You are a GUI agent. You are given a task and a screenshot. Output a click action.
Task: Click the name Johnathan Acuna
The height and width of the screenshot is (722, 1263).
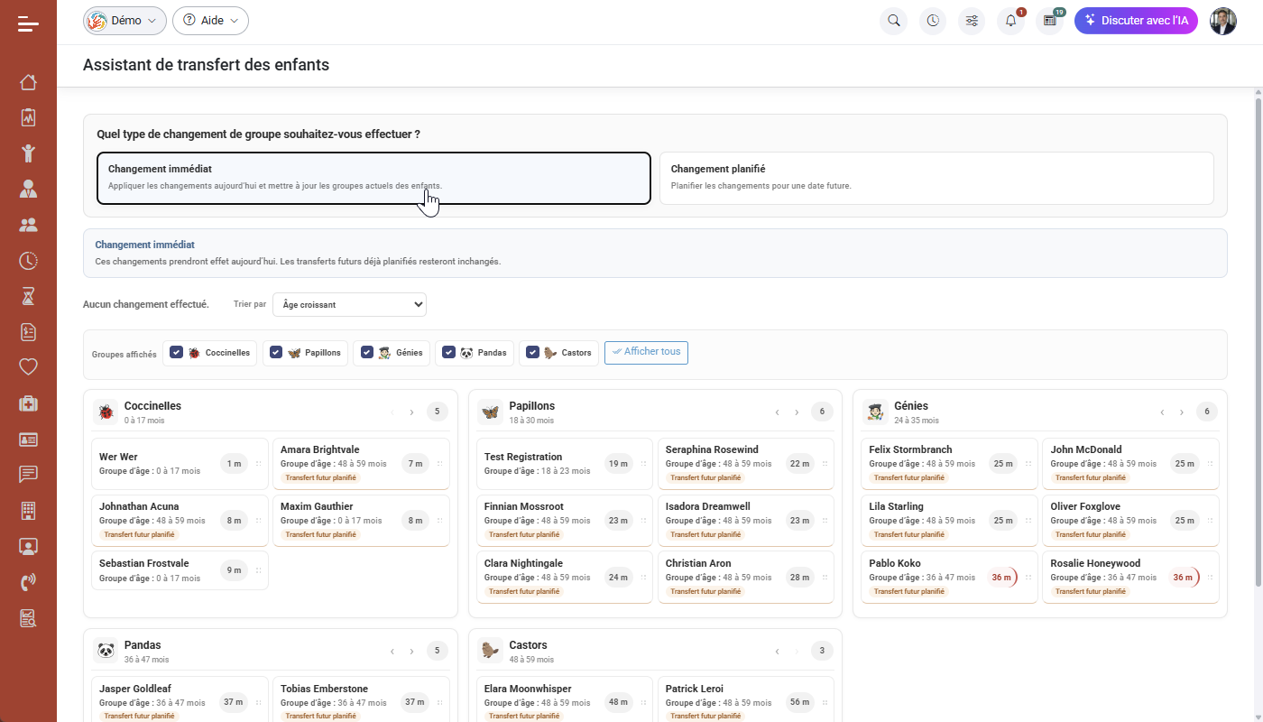(139, 507)
